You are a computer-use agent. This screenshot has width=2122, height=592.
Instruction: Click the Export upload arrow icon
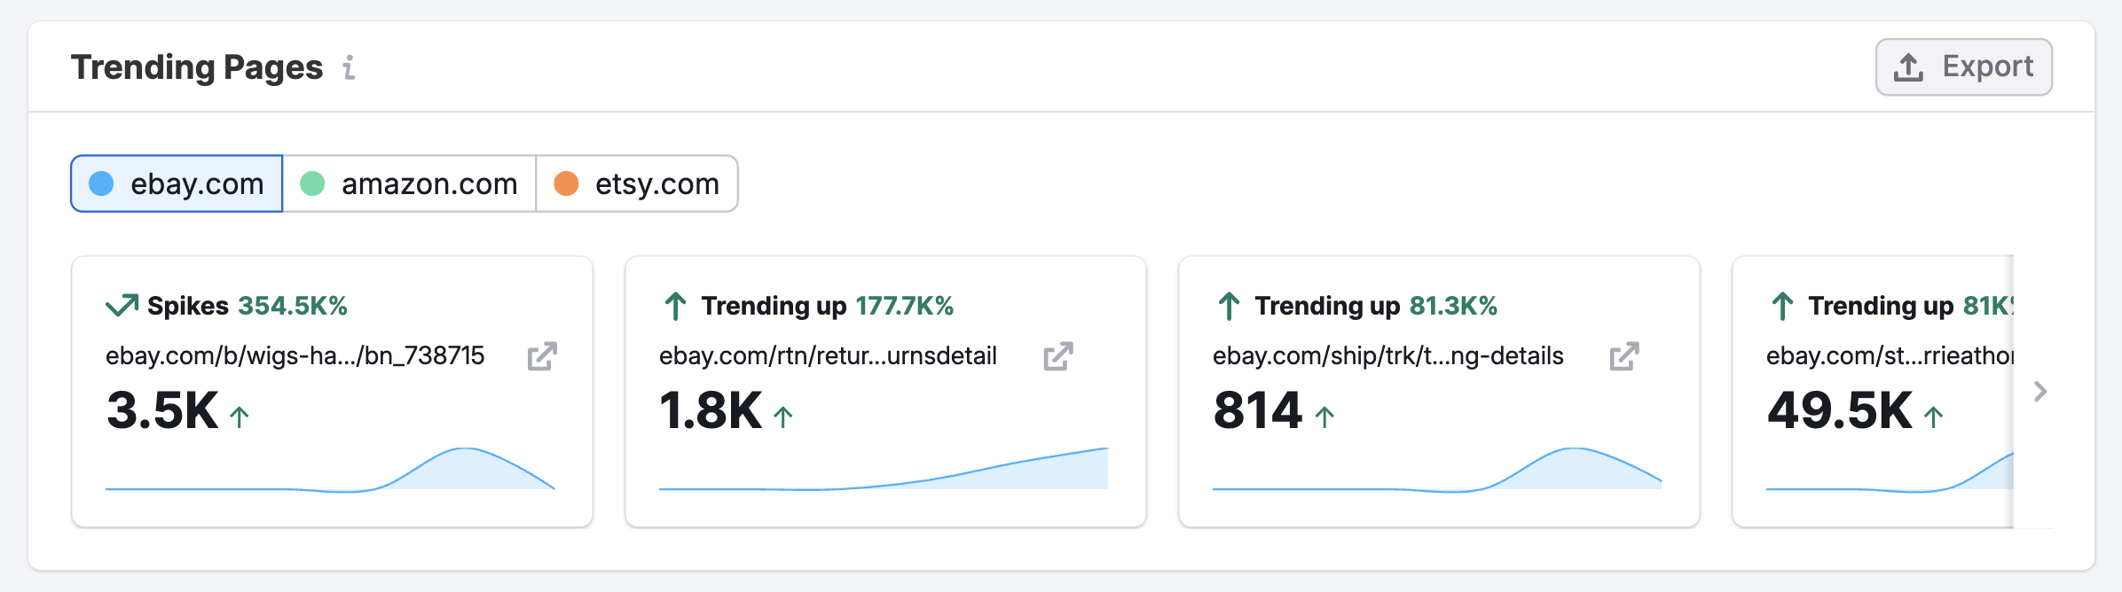click(x=1908, y=67)
